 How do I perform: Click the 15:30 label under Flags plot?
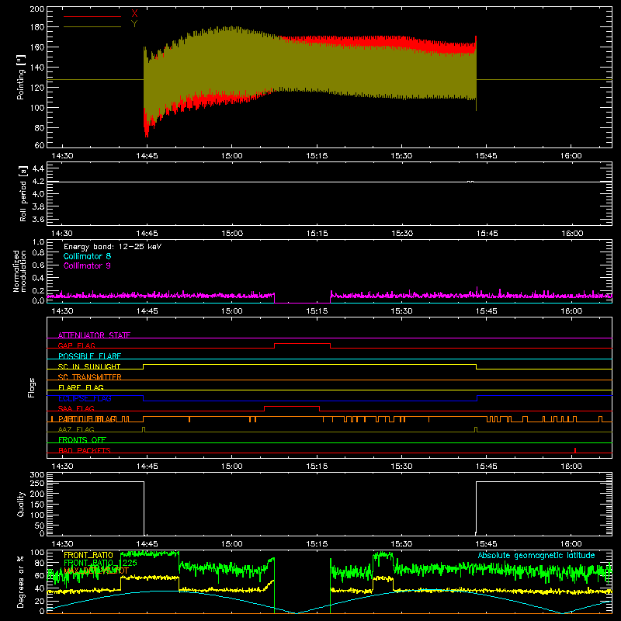(x=401, y=467)
